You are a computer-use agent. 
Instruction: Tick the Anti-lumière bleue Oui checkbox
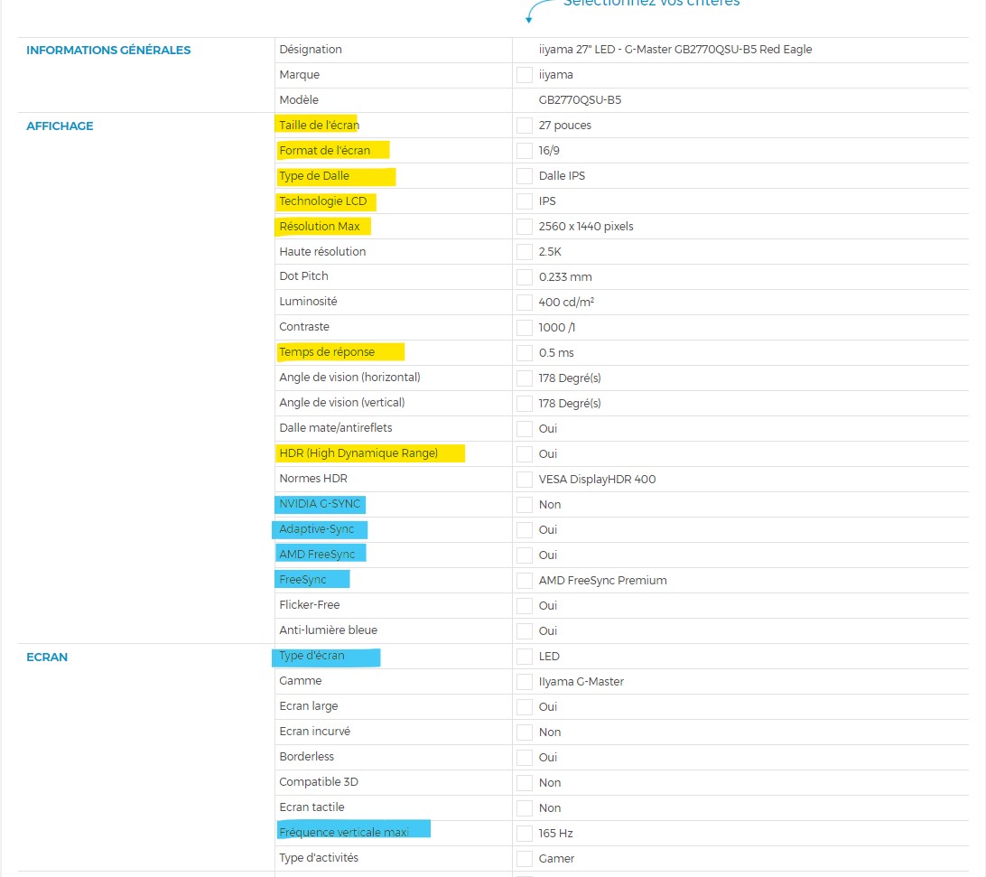525,630
